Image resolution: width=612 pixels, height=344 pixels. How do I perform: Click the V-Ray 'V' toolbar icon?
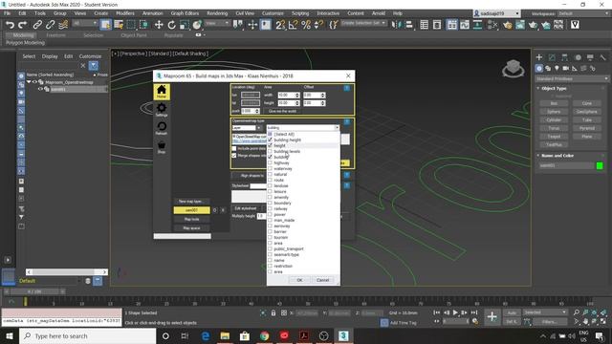click(x=575, y=25)
